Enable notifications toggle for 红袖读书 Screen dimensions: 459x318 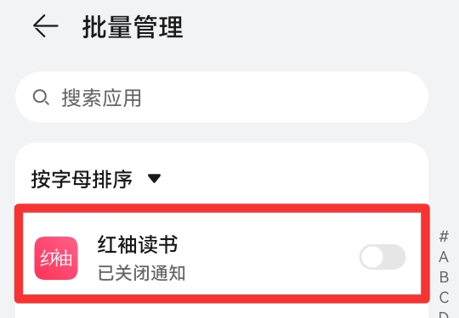[382, 257]
